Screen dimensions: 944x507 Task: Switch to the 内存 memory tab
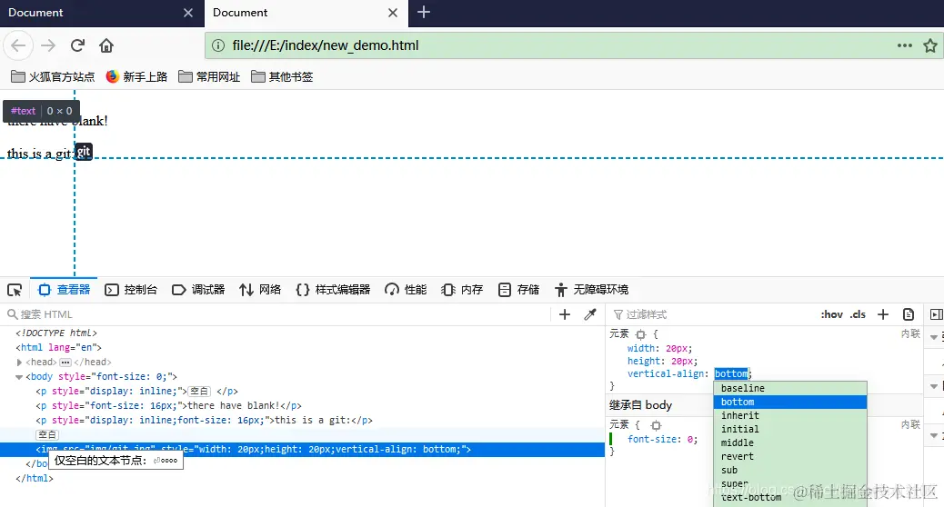462,290
